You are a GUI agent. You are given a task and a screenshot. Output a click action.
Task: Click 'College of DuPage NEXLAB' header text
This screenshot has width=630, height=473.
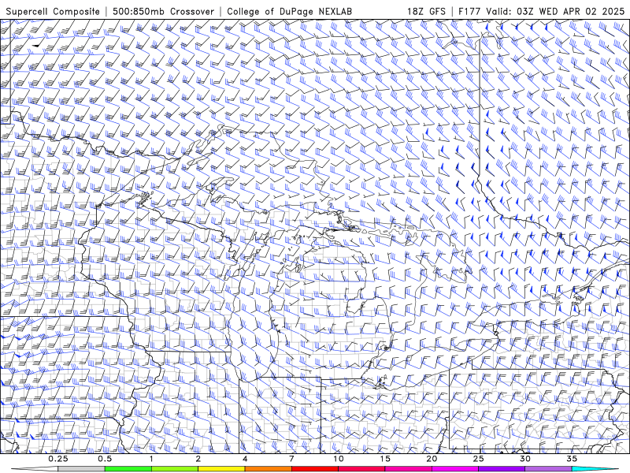tap(289, 11)
